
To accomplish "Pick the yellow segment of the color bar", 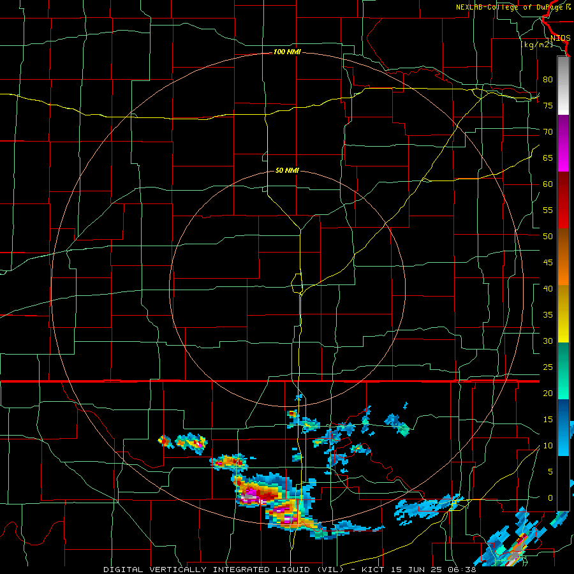I will pyautogui.click(x=563, y=314).
